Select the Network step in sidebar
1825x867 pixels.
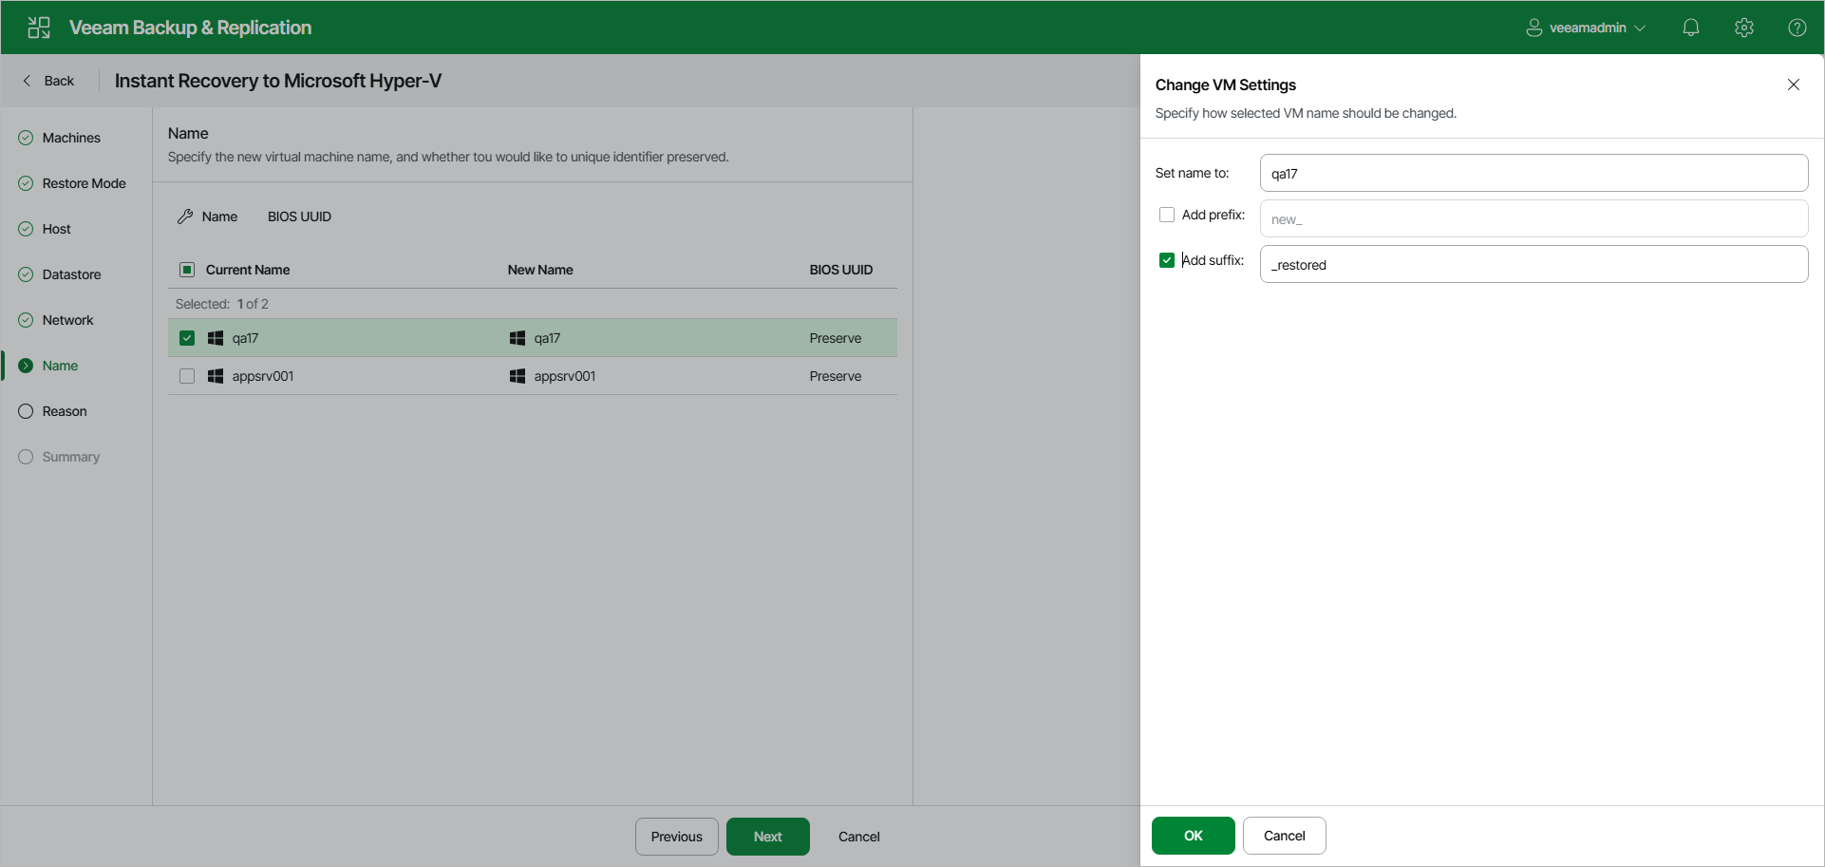(66, 319)
